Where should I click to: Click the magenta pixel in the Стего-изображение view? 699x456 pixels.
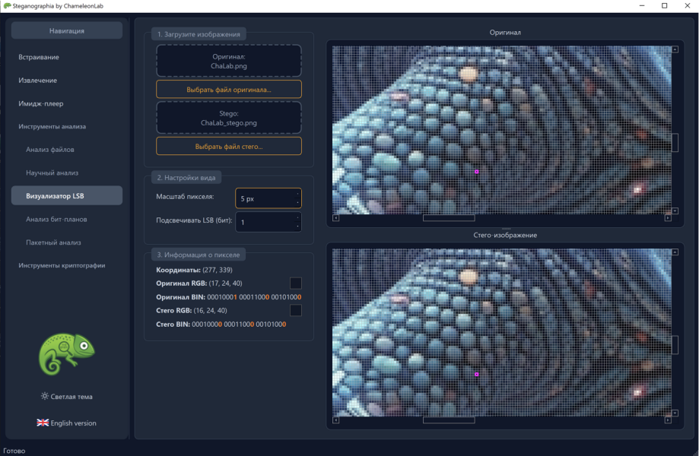[477, 374]
